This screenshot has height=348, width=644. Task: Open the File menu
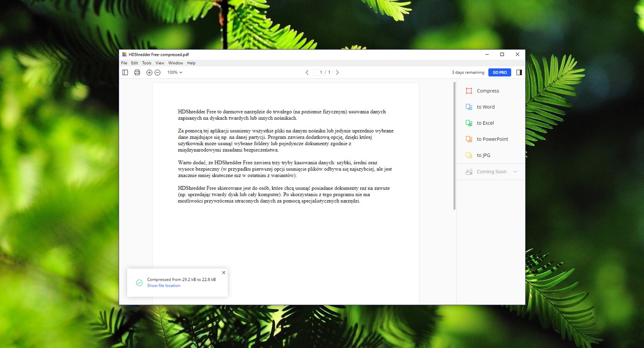coord(124,63)
